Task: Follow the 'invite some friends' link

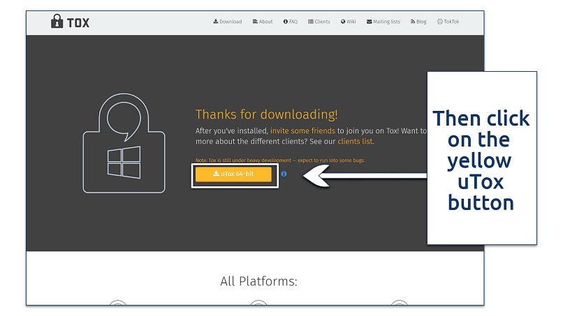Action: pos(302,131)
